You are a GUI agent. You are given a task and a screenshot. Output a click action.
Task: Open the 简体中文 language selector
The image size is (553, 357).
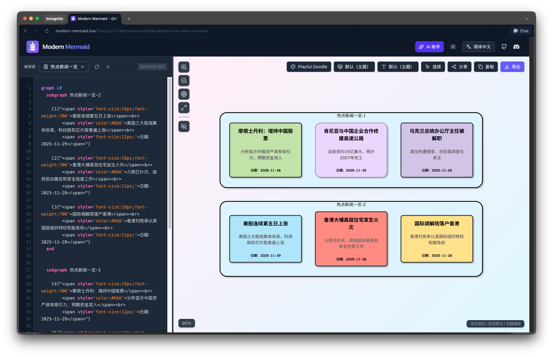(x=478, y=47)
